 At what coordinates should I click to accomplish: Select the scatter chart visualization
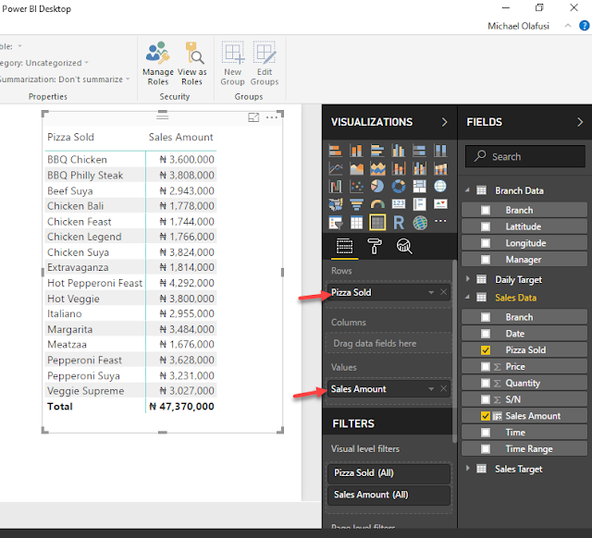356,186
